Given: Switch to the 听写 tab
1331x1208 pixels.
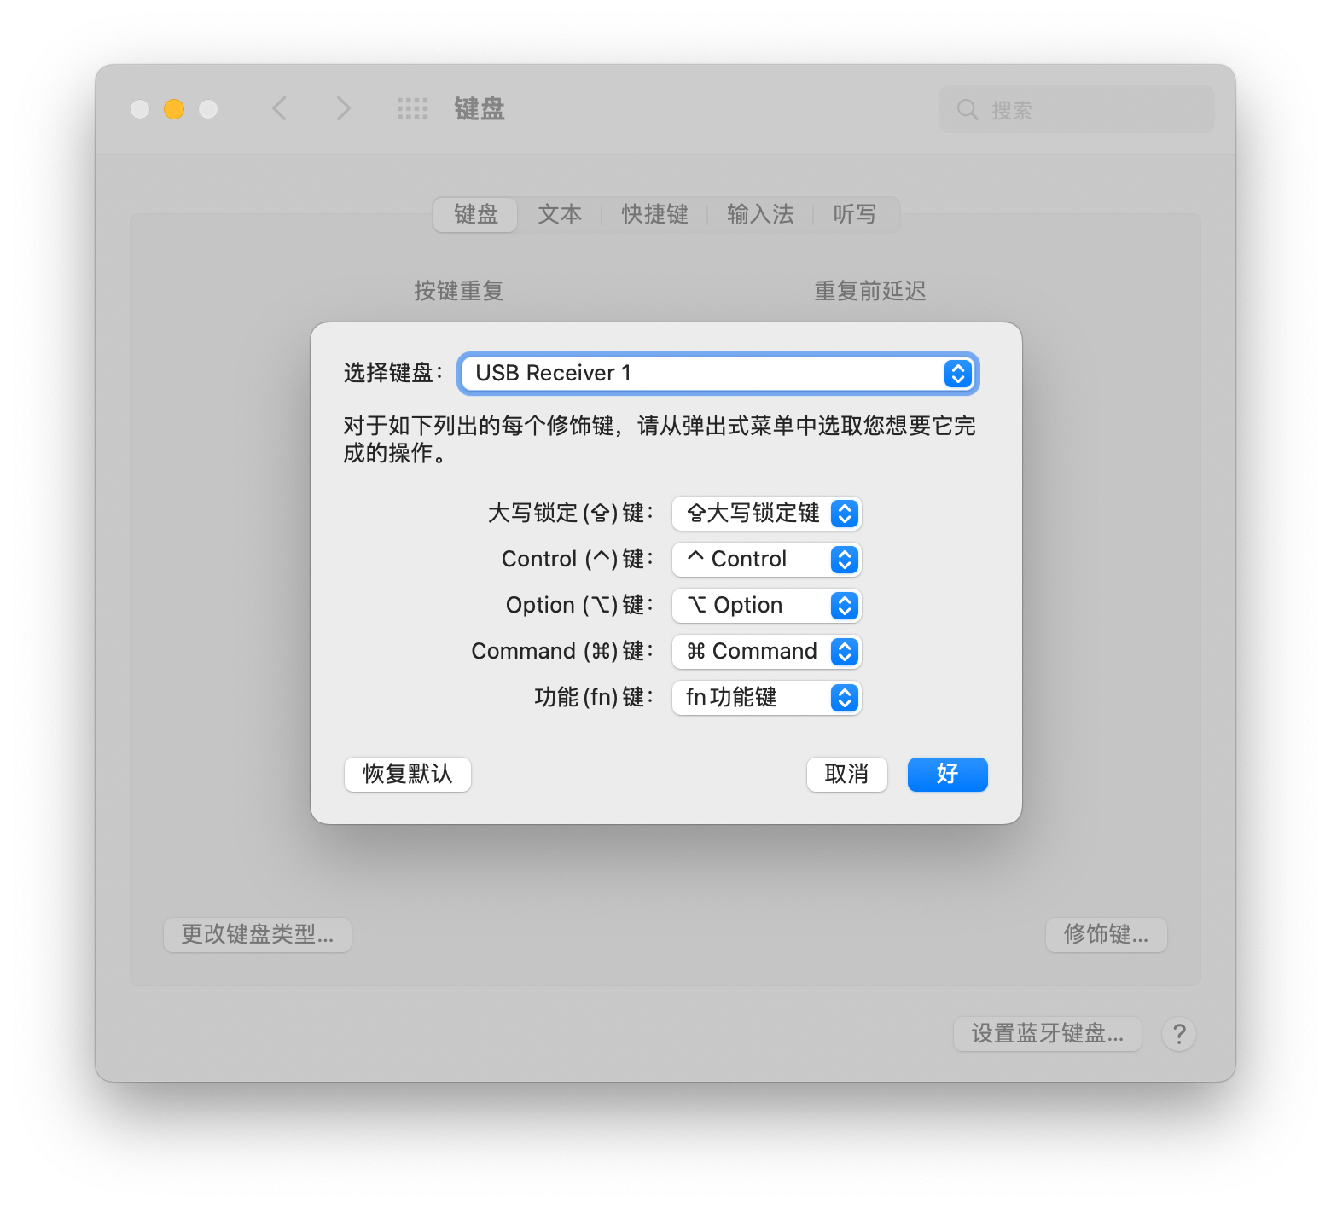Looking at the screenshot, I should coord(855,214).
